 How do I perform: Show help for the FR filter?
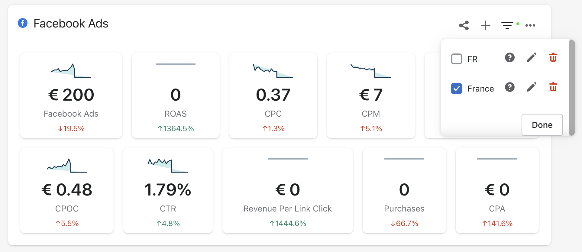pos(510,57)
